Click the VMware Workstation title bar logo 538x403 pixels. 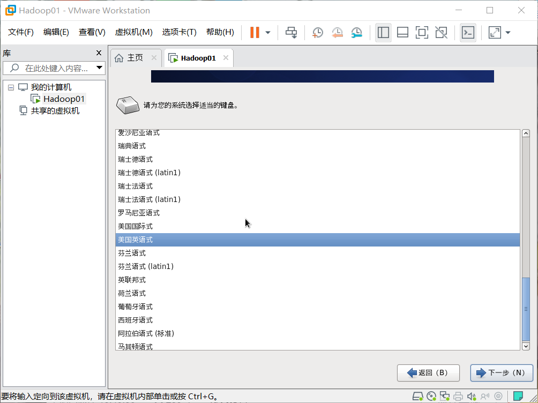tap(10, 10)
